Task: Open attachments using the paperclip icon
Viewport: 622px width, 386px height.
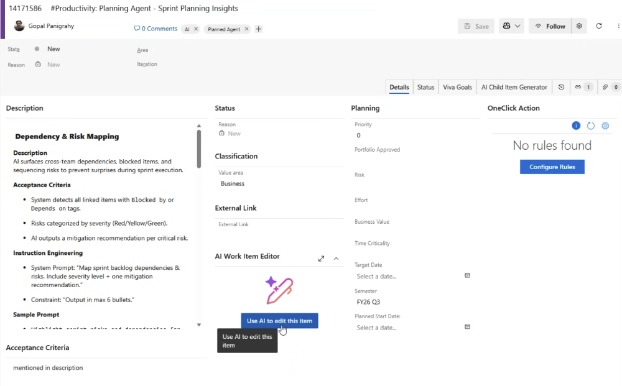Action: pyautogui.click(x=605, y=87)
